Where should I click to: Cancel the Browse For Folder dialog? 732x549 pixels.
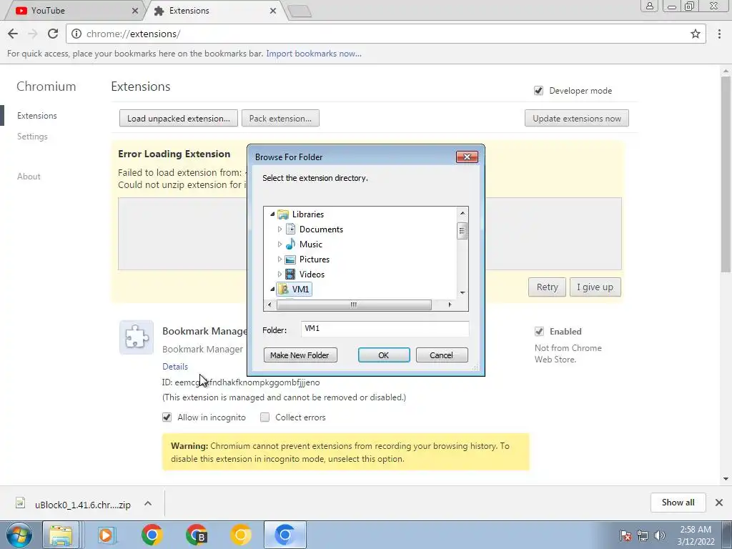pyautogui.click(x=441, y=355)
